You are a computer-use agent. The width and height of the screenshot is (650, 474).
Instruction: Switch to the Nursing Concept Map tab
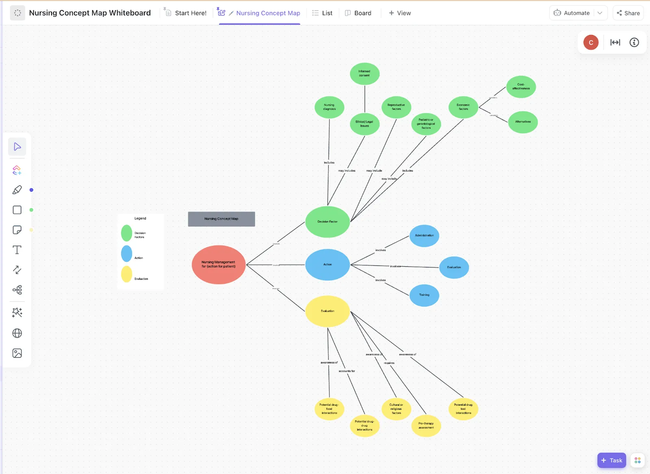tap(260, 13)
